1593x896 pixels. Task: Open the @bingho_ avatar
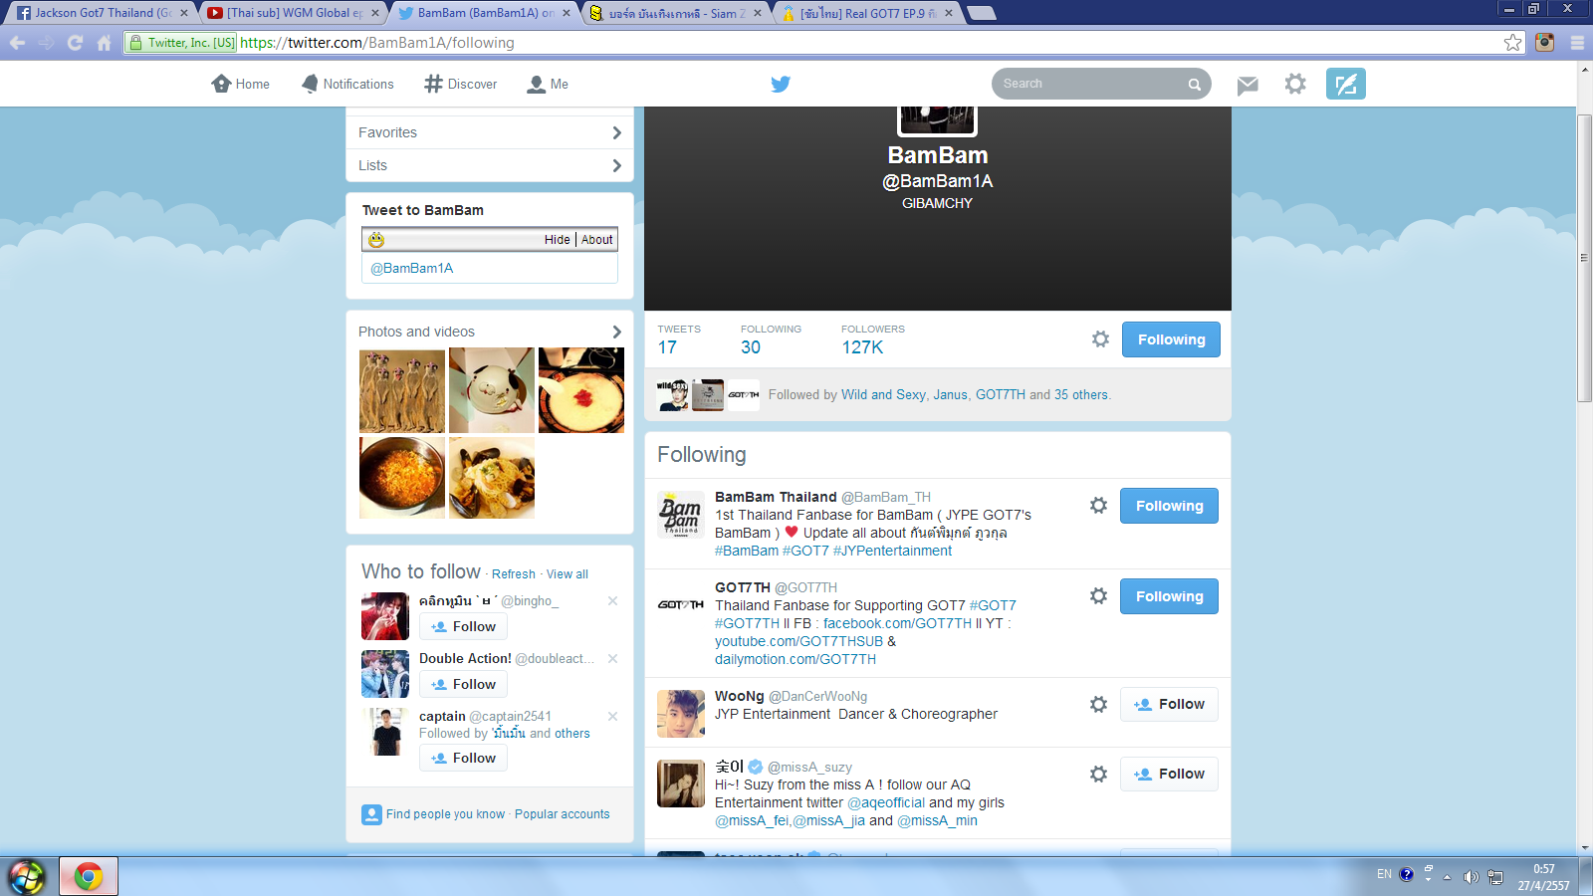pyautogui.click(x=385, y=616)
